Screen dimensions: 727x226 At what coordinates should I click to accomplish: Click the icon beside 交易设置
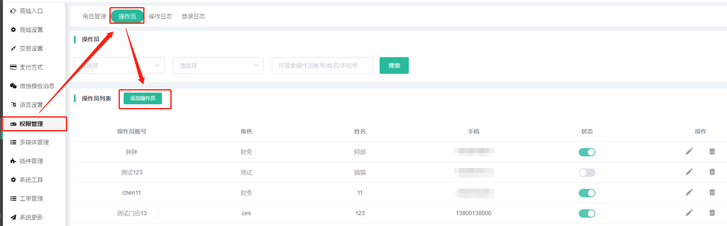click(x=13, y=48)
